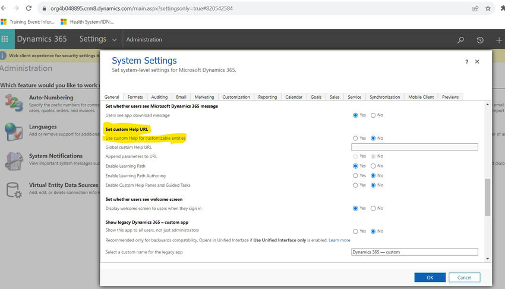This screenshot has height=289, width=505.
Task: Open the Calendar tab
Action: [x=293, y=97]
